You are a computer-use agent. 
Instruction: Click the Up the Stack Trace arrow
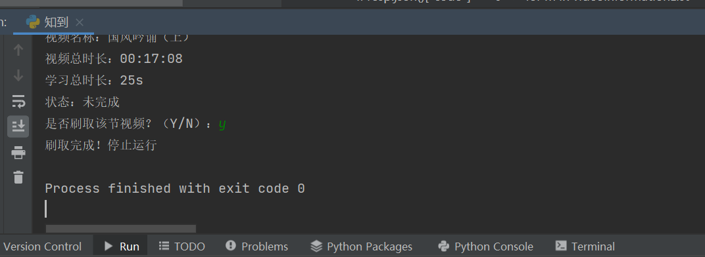click(x=18, y=50)
